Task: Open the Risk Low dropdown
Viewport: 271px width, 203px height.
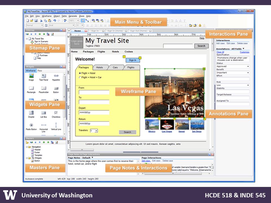Action: 248,85
